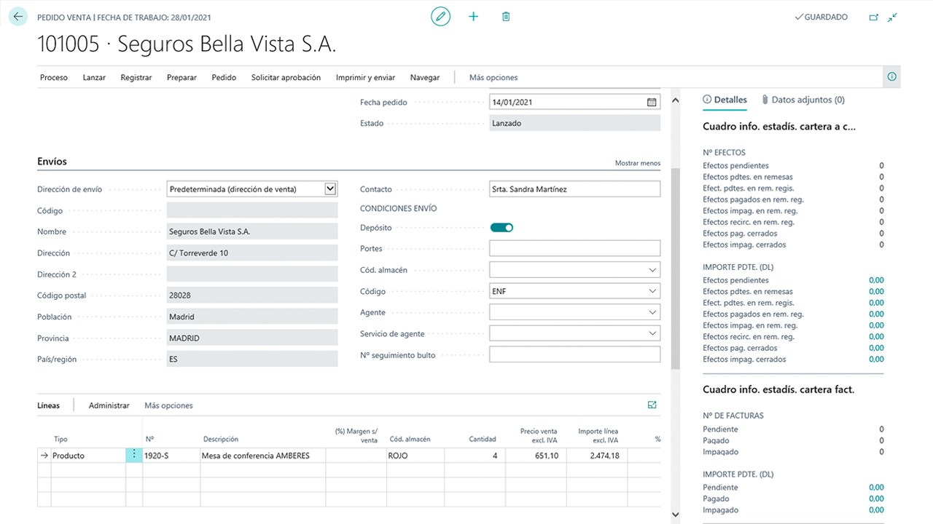The image size is (933, 524).
Task: Click Mesa de conferencia AMBERES description
Action: tap(263, 456)
